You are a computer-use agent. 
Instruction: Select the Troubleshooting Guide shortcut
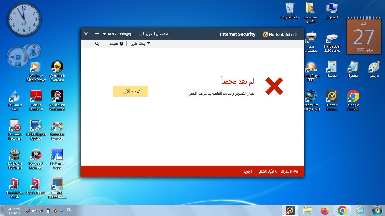coord(15,188)
